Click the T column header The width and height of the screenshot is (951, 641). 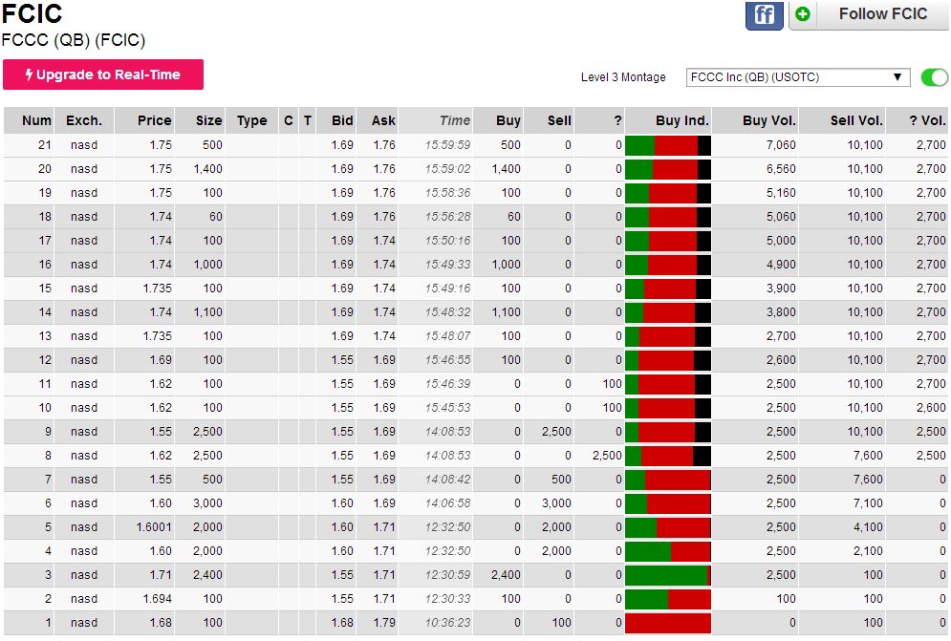pyautogui.click(x=308, y=120)
